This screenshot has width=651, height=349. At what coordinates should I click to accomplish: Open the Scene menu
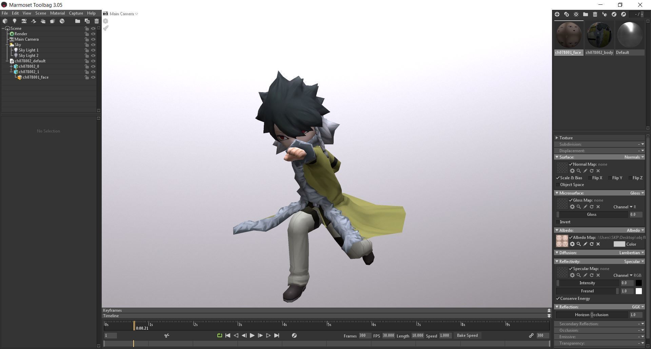tap(41, 13)
